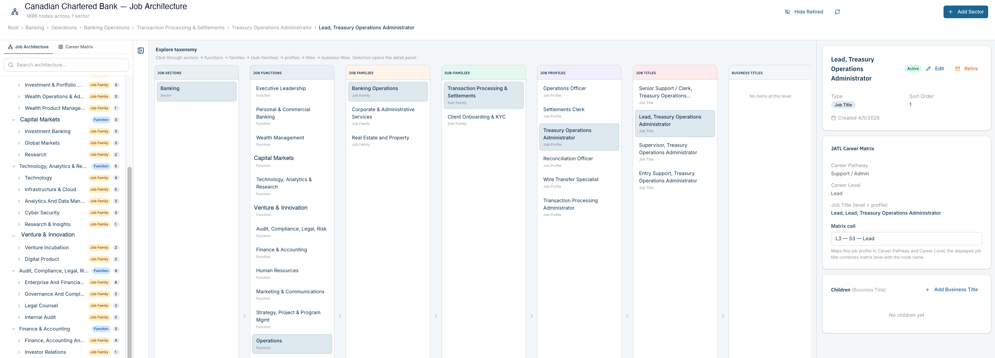Select Real Estate and Property job family
995x358 pixels.
388,141
